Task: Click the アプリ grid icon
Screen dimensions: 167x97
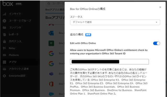Action: (x=4, y=62)
